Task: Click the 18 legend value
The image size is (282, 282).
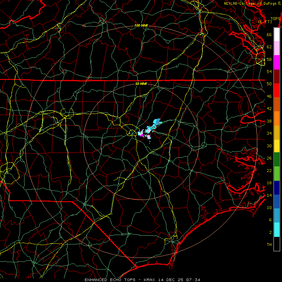Action: 269,183
